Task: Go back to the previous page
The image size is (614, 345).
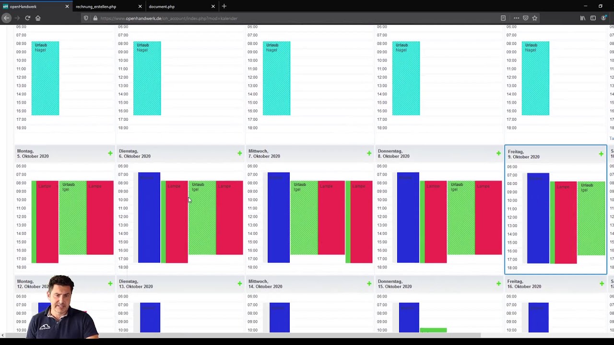Action: (x=6, y=18)
